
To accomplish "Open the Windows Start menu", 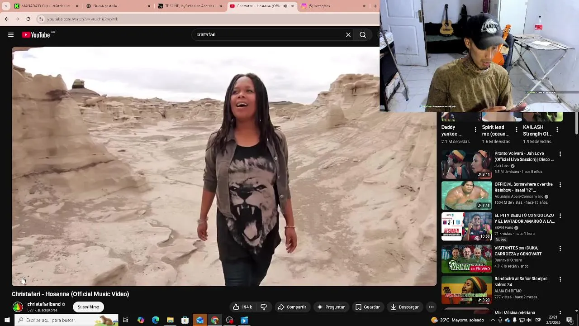I will coord(7,320).
